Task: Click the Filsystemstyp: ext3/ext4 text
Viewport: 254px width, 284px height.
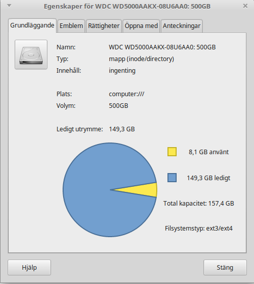Action: [199, 229]
